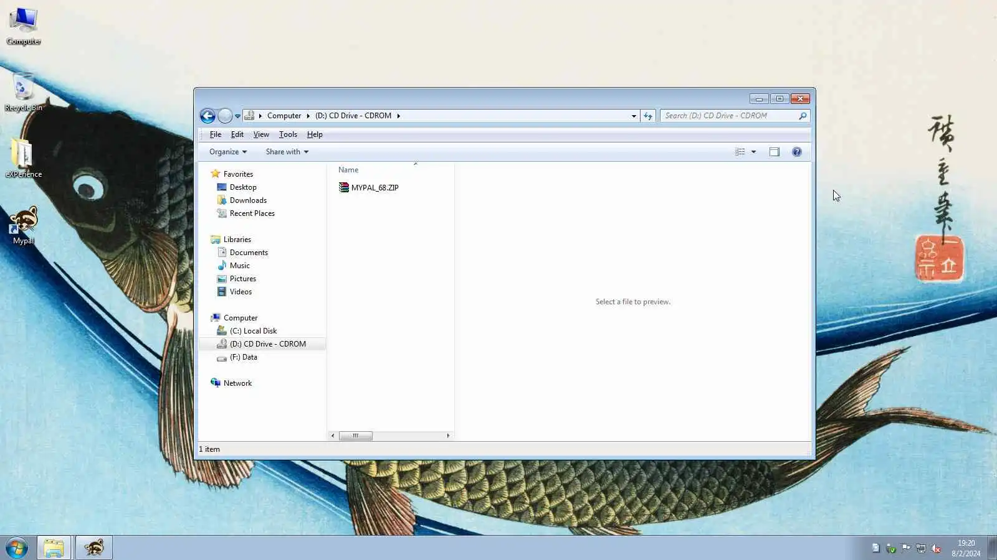The width and height of the screenshot is (997, 560).
Task: Toggle the preview pane button
Action: click(775, 152)
